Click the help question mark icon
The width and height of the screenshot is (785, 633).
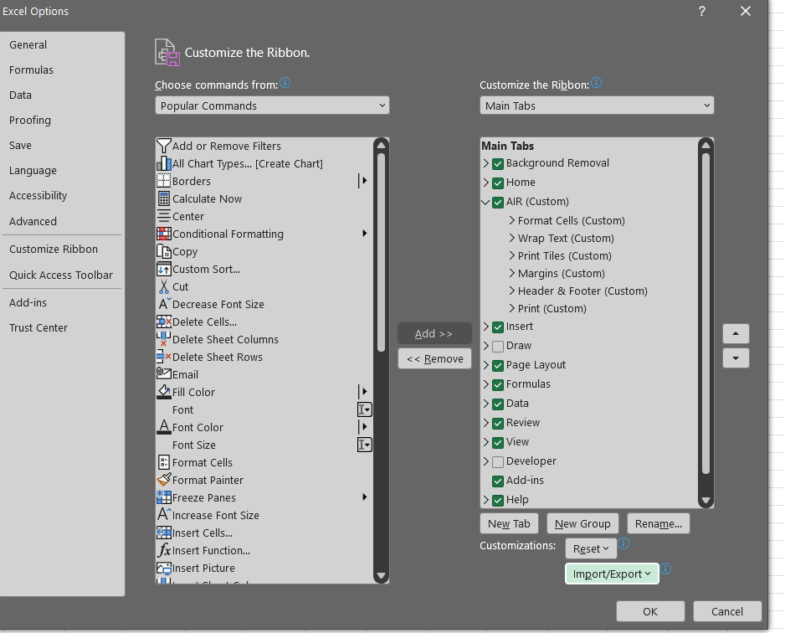(x=702, y=11)
